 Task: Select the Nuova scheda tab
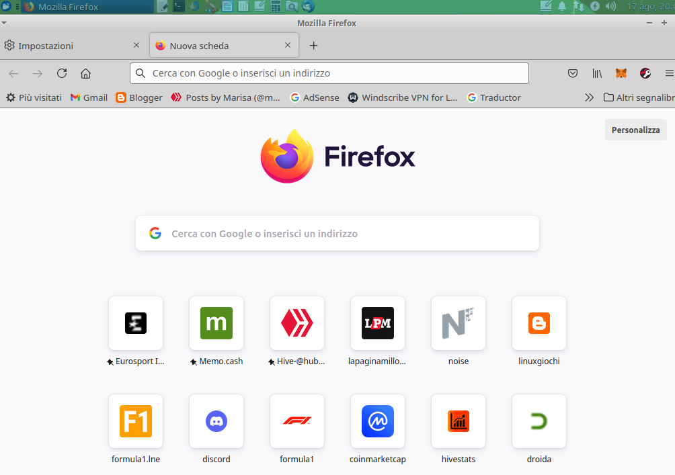click(x=224, y=45)
